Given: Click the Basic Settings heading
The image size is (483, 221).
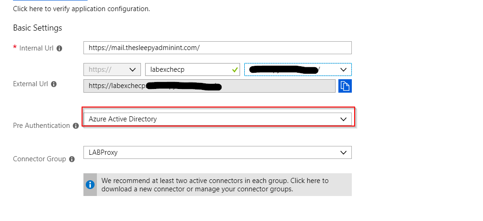Looking at the screenshot, I should [x=38, y=28].
